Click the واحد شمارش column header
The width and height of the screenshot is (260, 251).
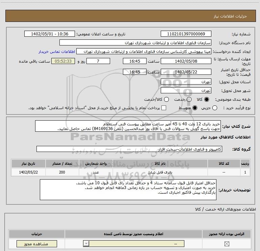click(96, 163)
